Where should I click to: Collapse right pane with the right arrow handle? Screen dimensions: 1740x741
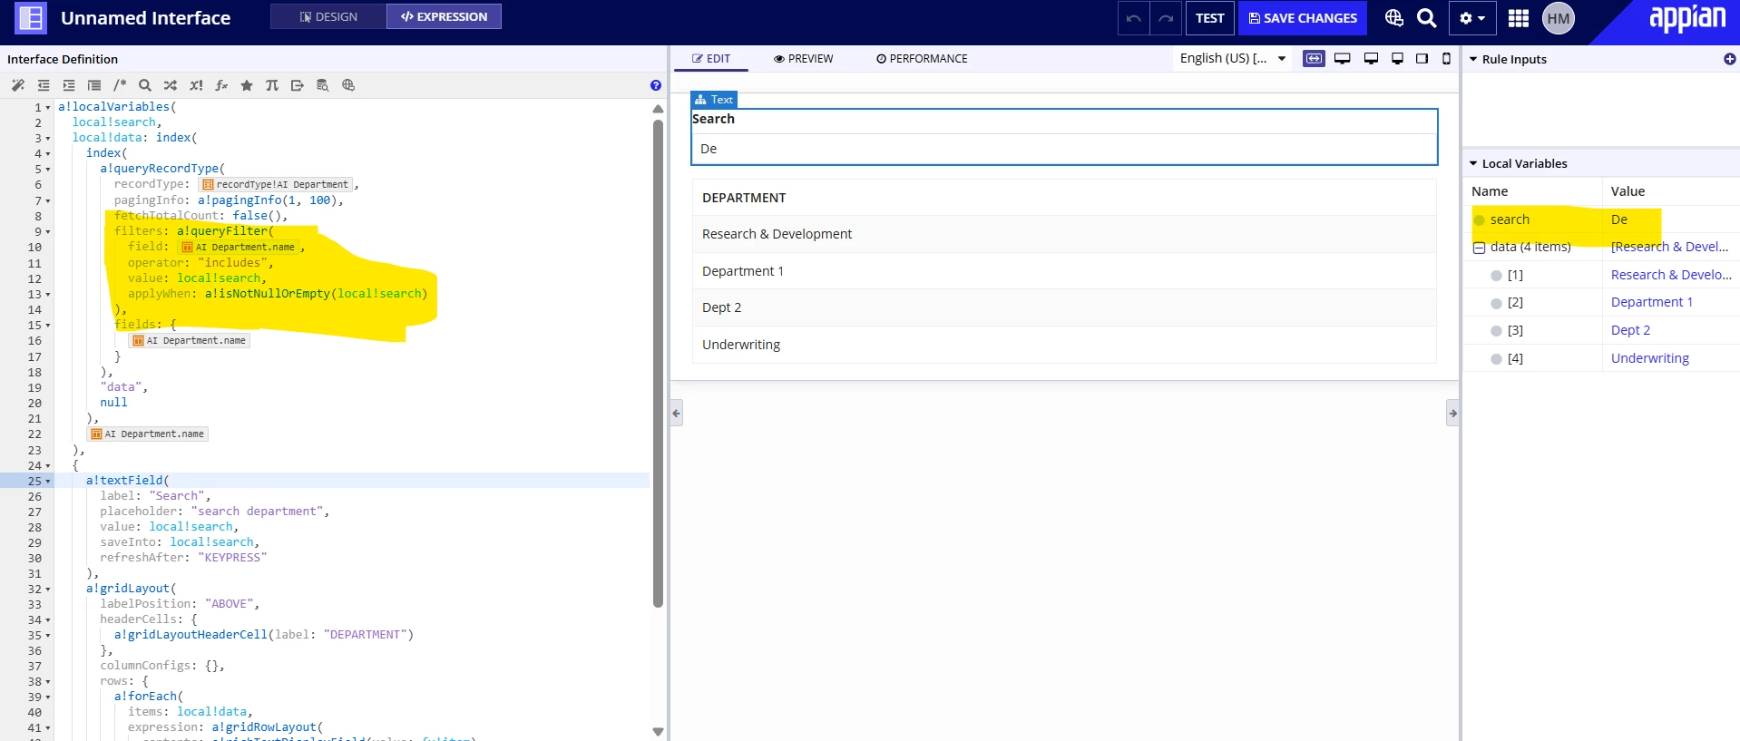click(x=1452, y=413)
